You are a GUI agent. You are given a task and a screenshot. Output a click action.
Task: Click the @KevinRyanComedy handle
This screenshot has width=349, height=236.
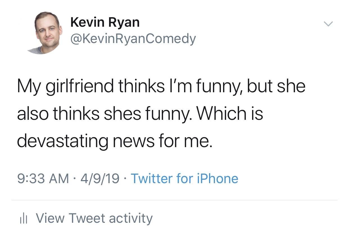point(133,39)
